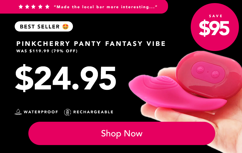The height and width of the screenshot is (153, 242).
Task: Click the star-eyes emoji in Best Seller badge
Action: tap(65, 27)
